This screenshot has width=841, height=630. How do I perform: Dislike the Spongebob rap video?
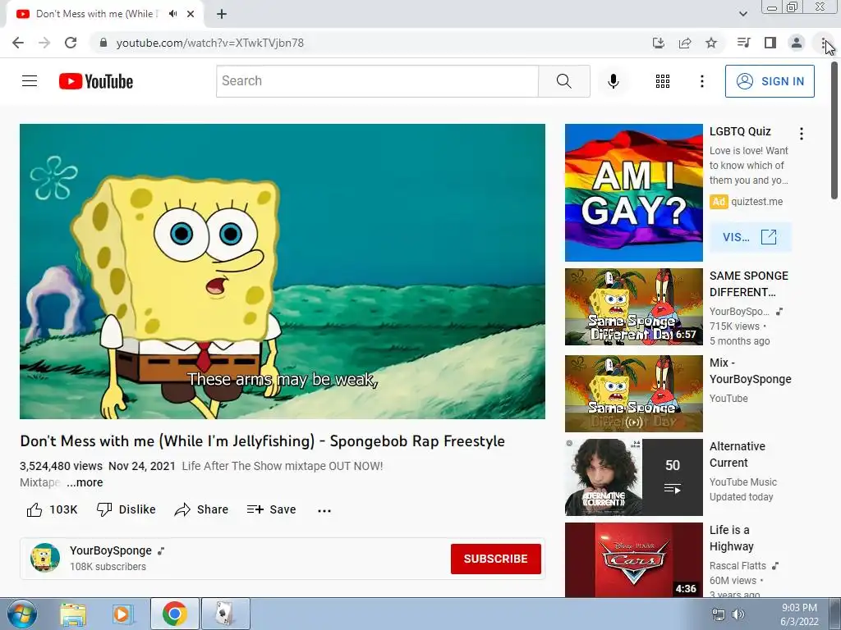point(126,509)
